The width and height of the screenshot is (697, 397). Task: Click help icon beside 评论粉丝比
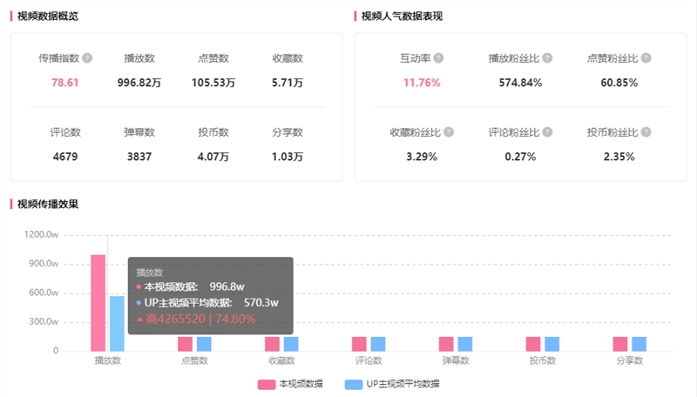tap(548, 131)
